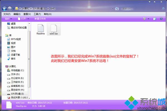
Task: Select 办公软件 (E:) drive
Action: point(15,78)
